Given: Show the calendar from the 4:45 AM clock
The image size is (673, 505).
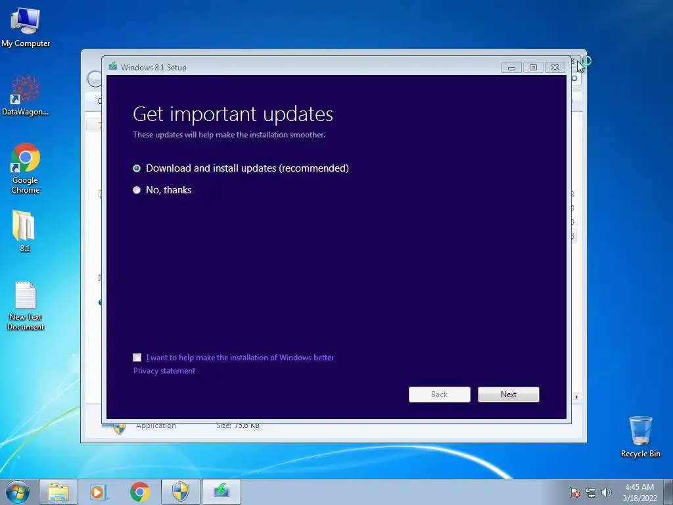Looking at the screenshot, I should click(639, 493).
